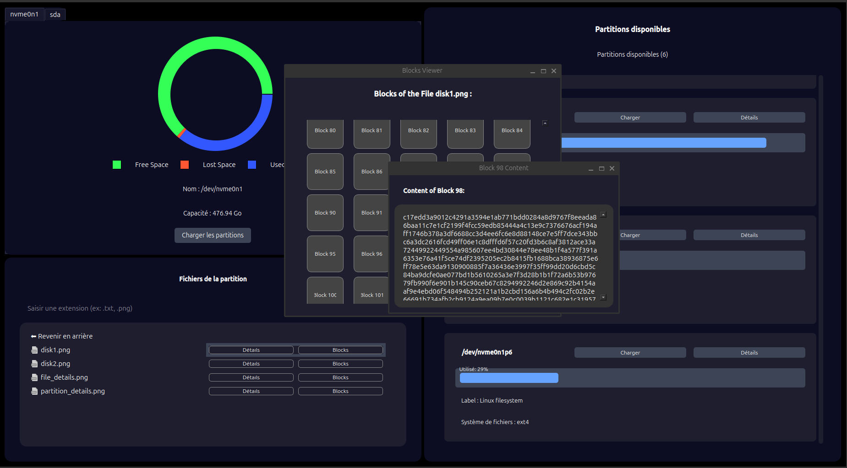Go back with Revenir en arrière
This screenshot has width=847, height=468.
[x=62, y=336]
